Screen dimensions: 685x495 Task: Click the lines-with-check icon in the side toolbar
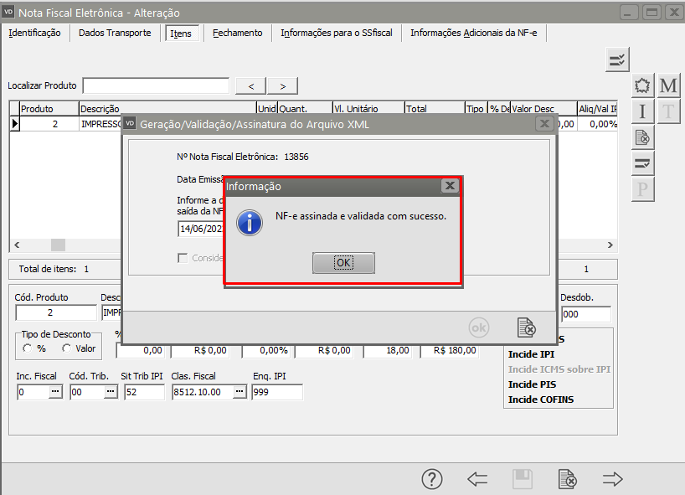[642, 163]
